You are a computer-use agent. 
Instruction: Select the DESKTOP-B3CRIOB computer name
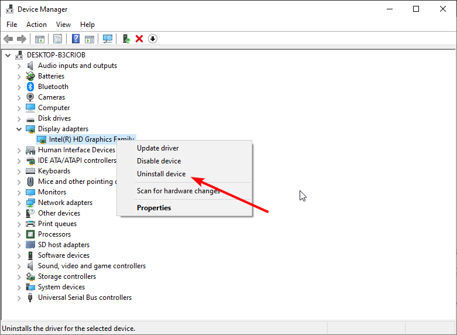tap(56, 55)
